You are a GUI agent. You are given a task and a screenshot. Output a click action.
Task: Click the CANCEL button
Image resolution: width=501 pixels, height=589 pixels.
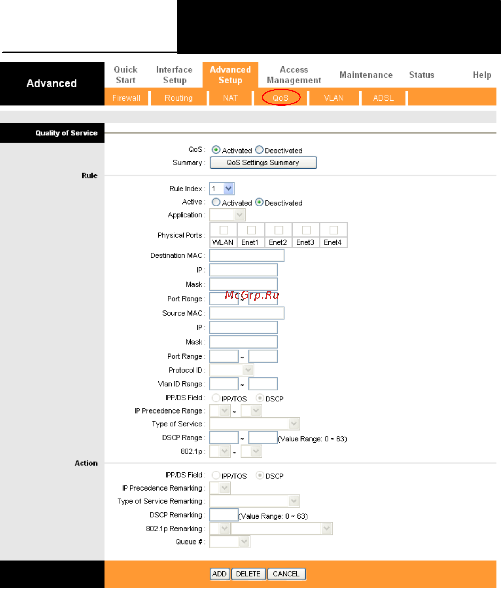286,574
